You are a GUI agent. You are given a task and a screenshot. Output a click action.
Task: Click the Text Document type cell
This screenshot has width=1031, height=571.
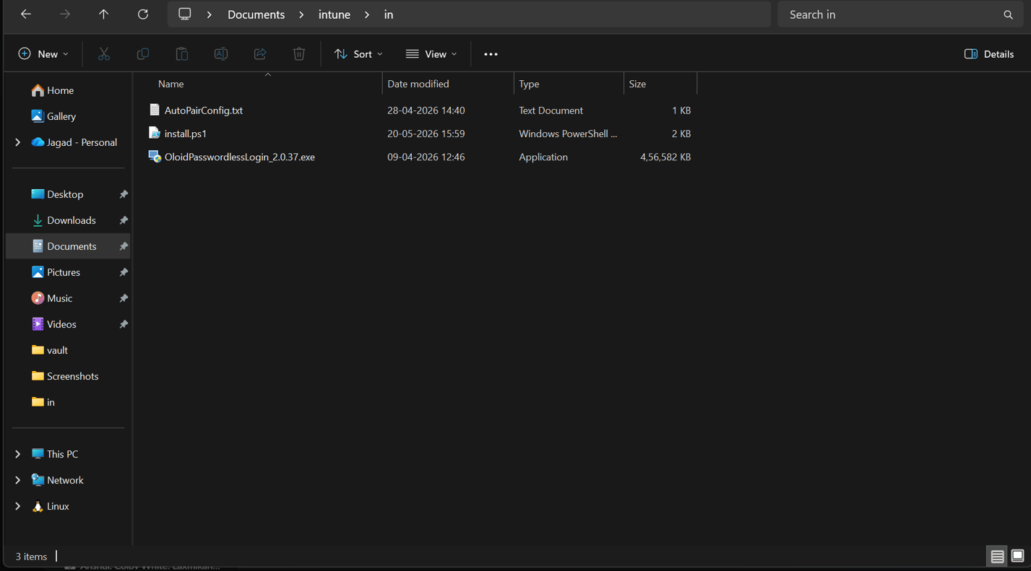click(x=551, y=110)
